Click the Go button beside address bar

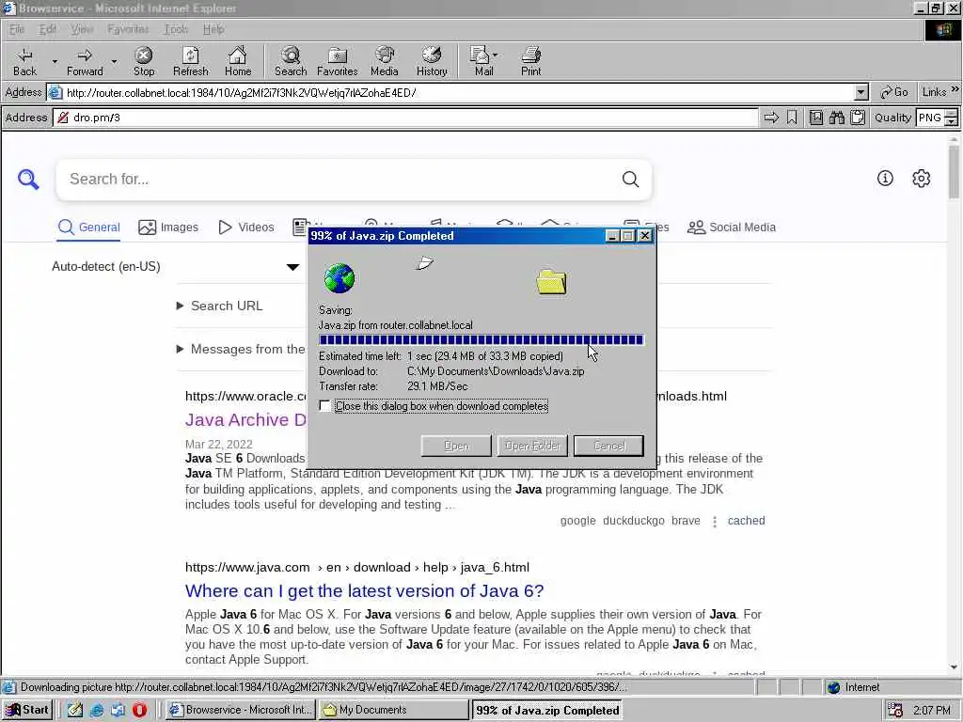pos(894,92)
